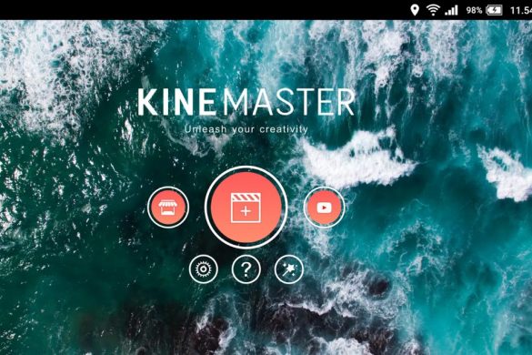Open the KineMaster YouTube channel
Screen dimensions: 532x355
coord(324,208)
